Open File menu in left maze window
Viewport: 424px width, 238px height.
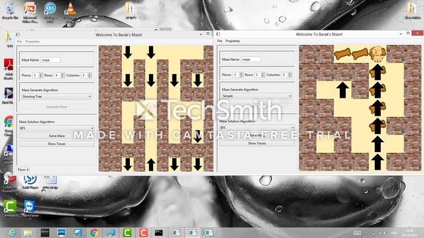coord(19,42)
